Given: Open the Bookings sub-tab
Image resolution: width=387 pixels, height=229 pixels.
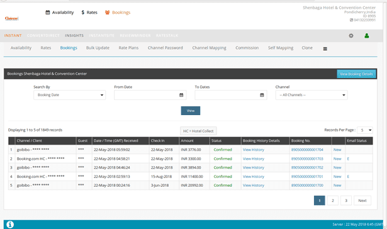Looking at the screenshot, I should pyautogui.click(x=69, y=48).
